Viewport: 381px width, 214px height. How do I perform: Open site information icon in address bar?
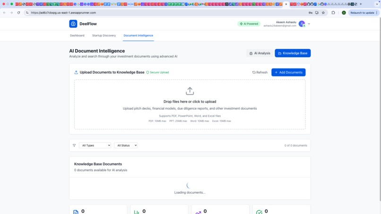coord(27,13)
